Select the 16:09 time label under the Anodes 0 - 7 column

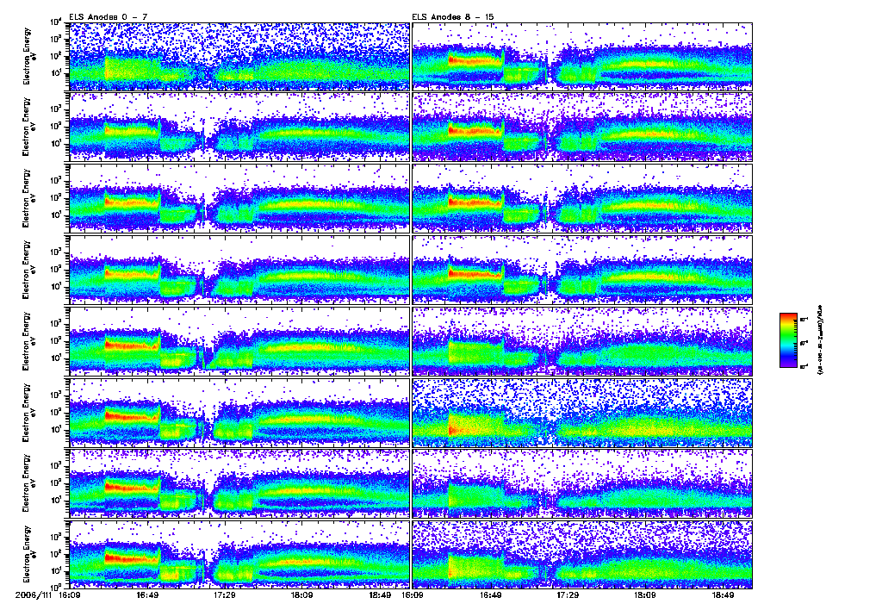click(69, 595)
